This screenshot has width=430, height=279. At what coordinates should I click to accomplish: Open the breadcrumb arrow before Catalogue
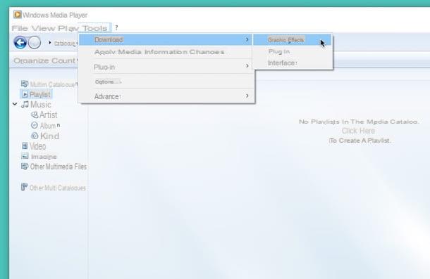pos(50,43)
